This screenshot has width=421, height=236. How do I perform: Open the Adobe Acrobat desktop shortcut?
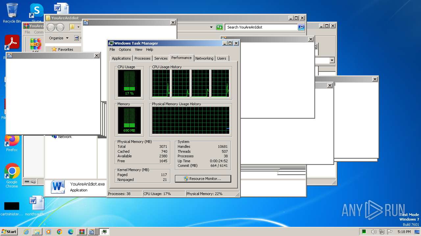point(12,42)
